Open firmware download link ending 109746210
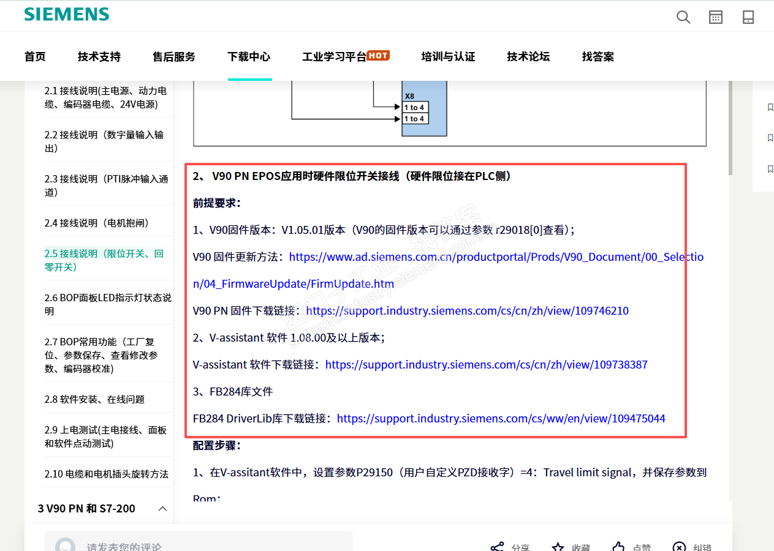Screen dimensions: 774x551 point(467,310)
